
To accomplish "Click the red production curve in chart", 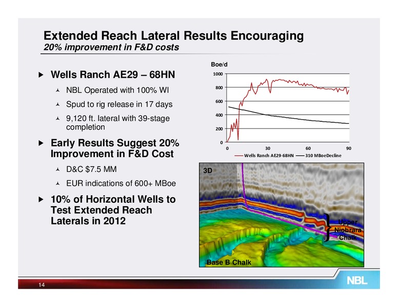I will click(x=287, y=81).
